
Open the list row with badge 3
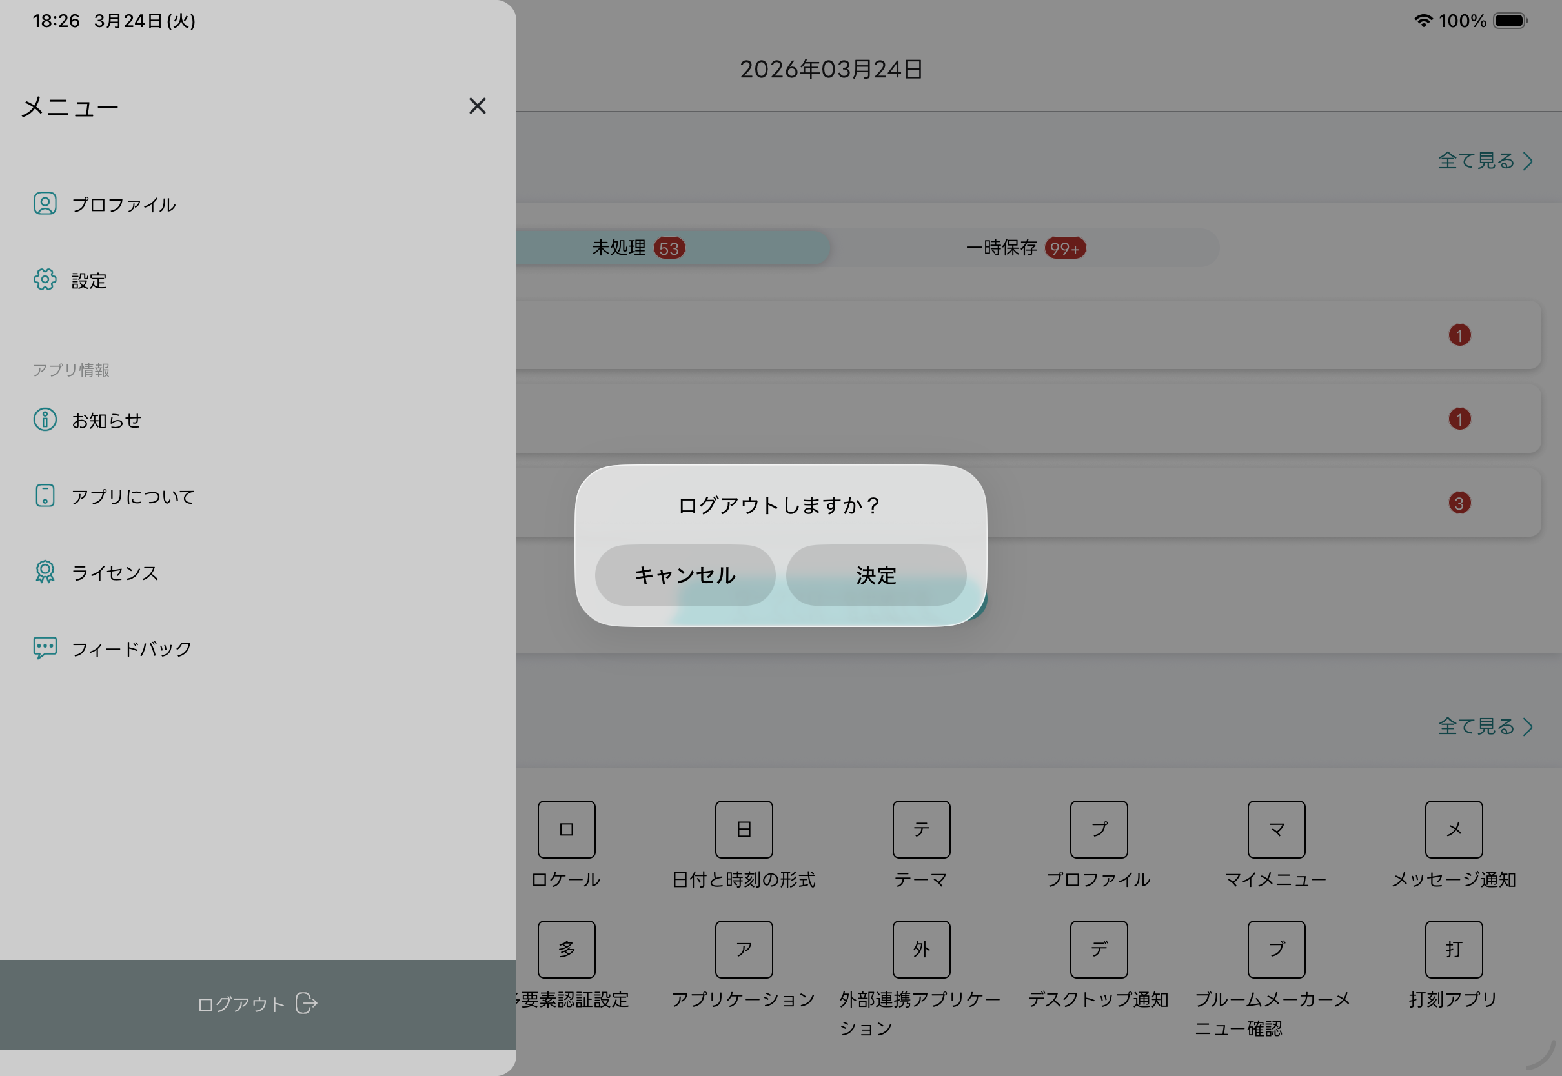coord(1214,503)
